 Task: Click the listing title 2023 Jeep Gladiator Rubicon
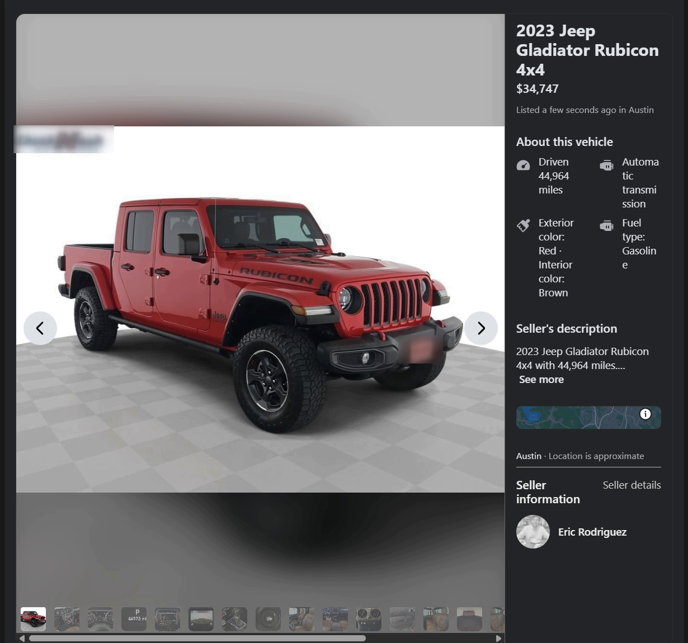(x=587, y=50)
